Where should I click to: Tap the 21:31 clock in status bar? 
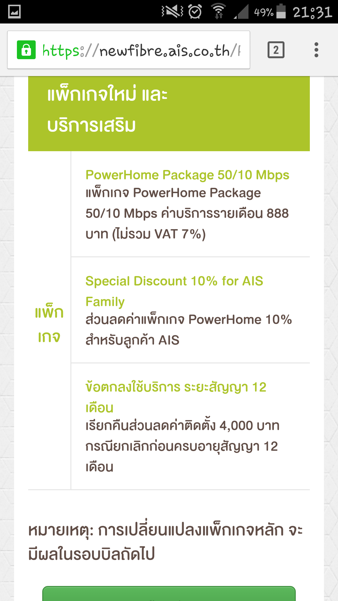[312, 13]
